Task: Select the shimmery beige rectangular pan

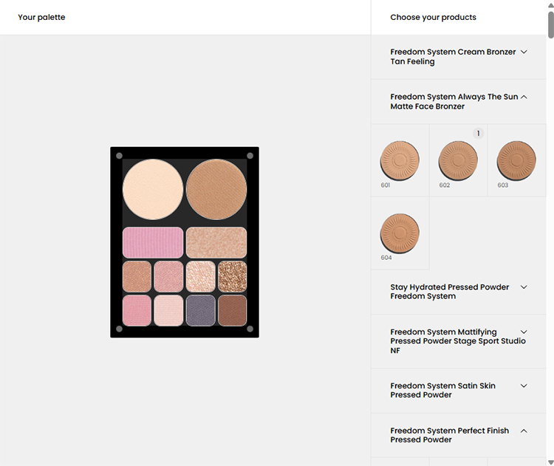Action: tap(216, 242)
